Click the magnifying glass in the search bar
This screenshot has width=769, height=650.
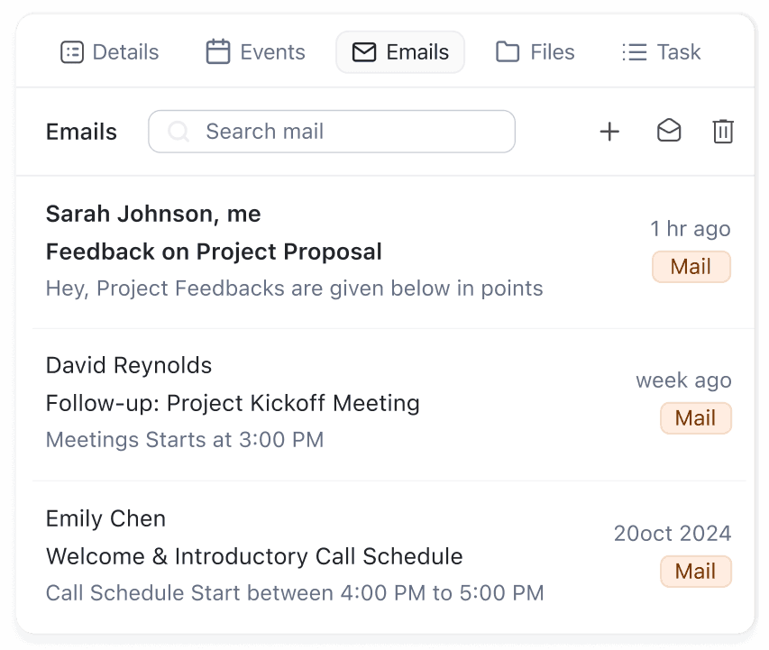[179, 132]
